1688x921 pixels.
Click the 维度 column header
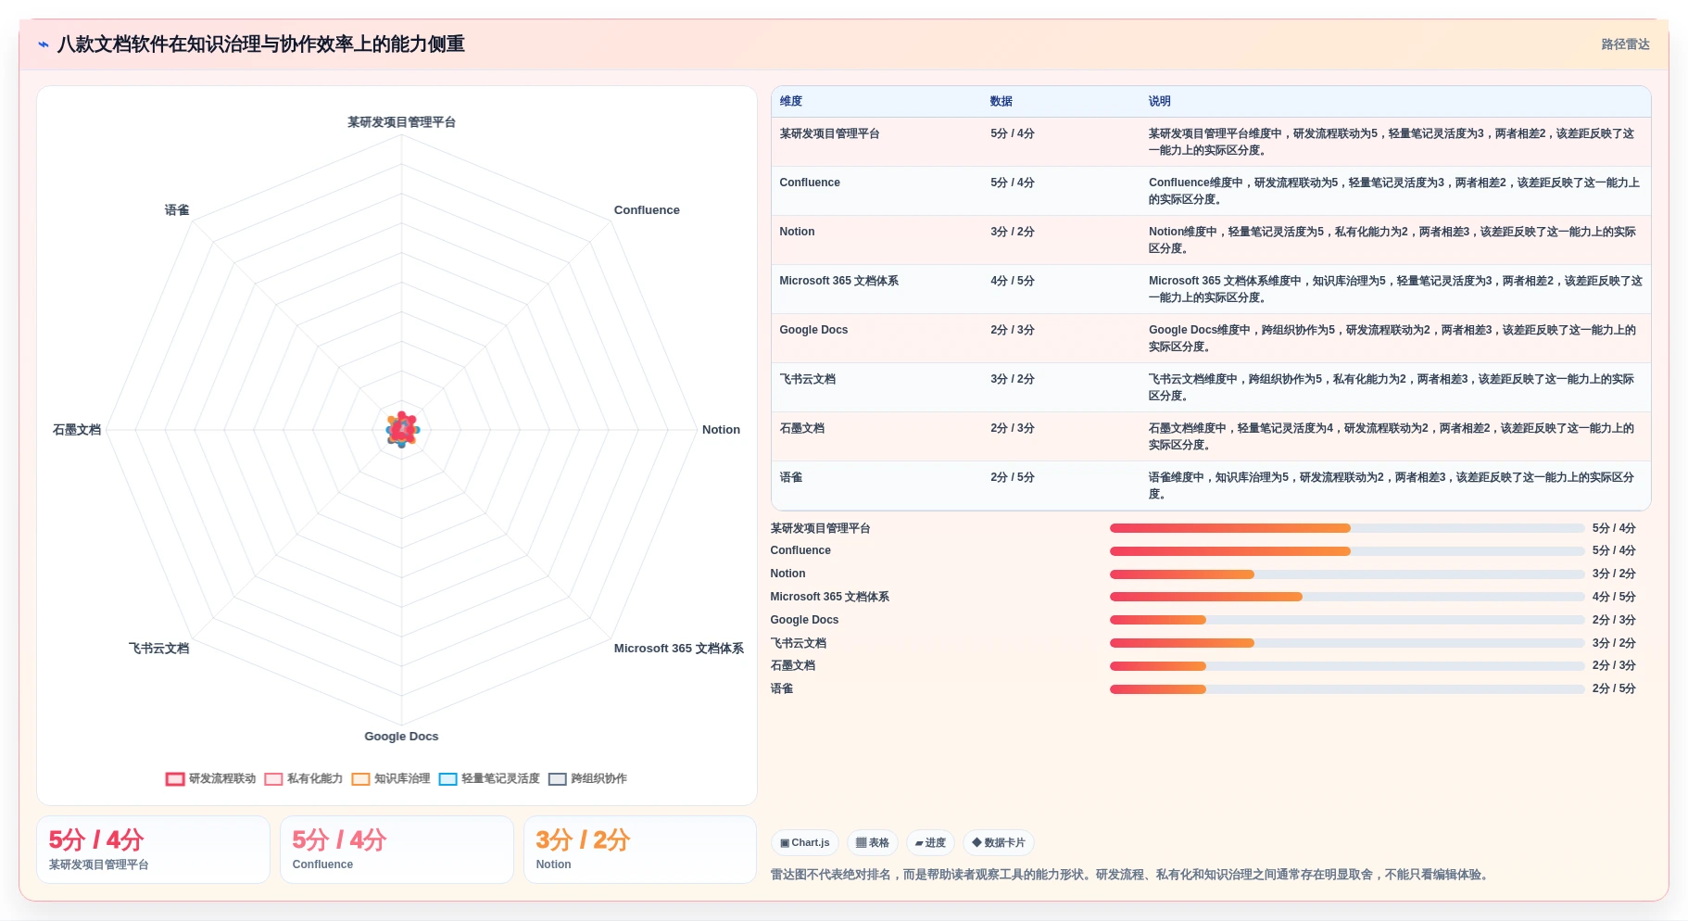tap(791, 101)
